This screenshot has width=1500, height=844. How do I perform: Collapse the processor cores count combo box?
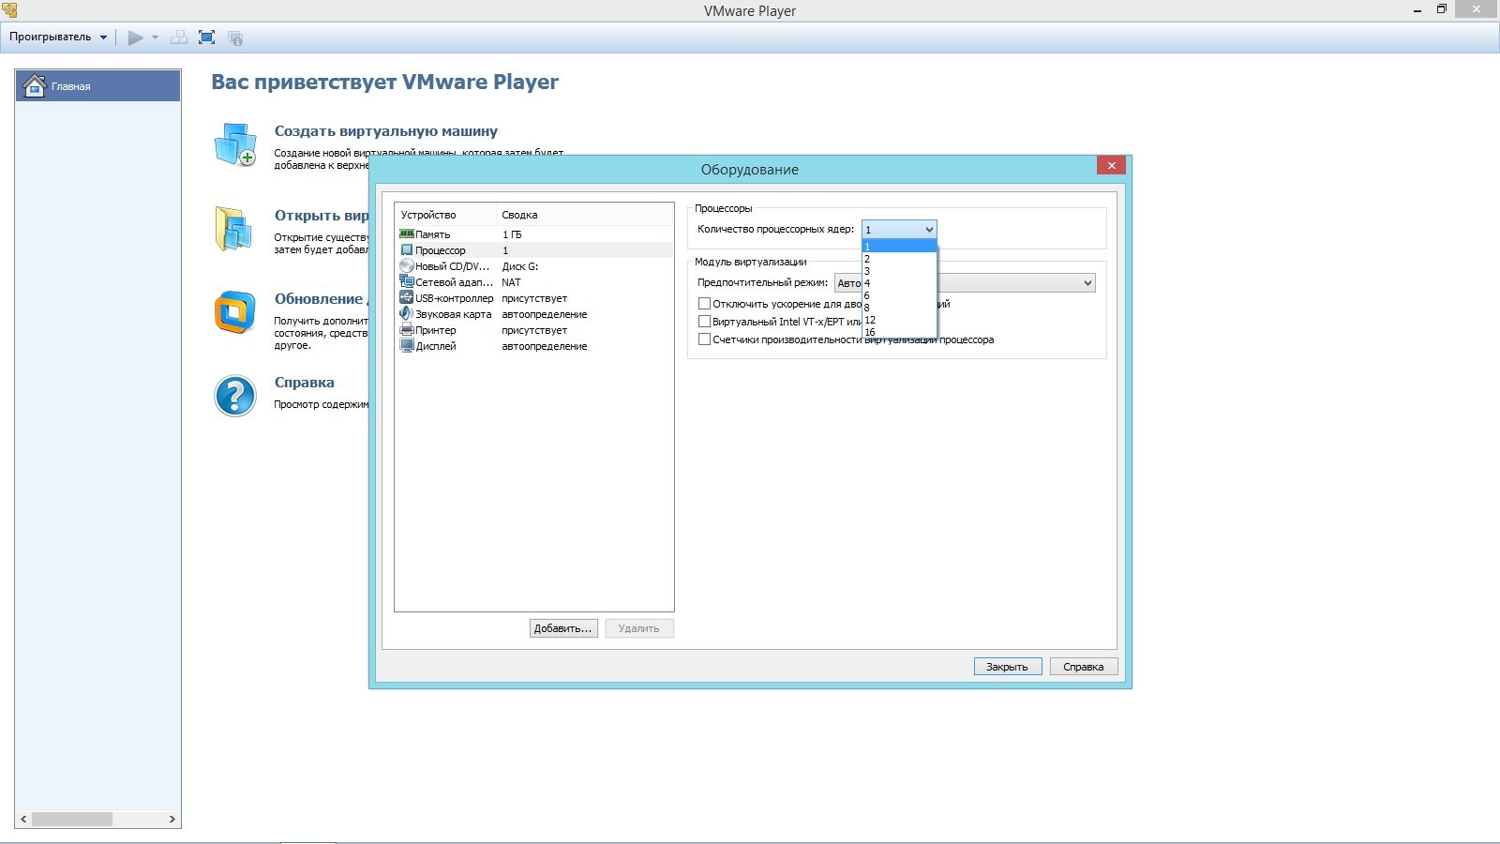point(899,230)
